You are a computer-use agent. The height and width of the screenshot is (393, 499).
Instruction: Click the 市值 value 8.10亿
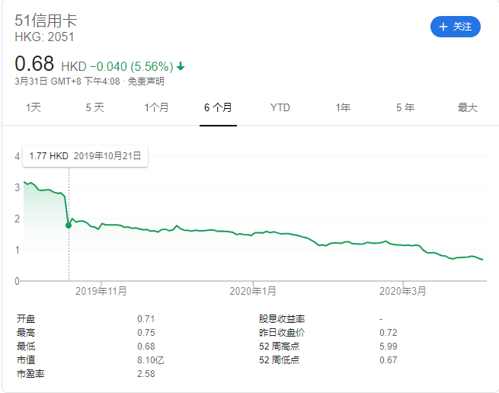(x=151, y=360)
